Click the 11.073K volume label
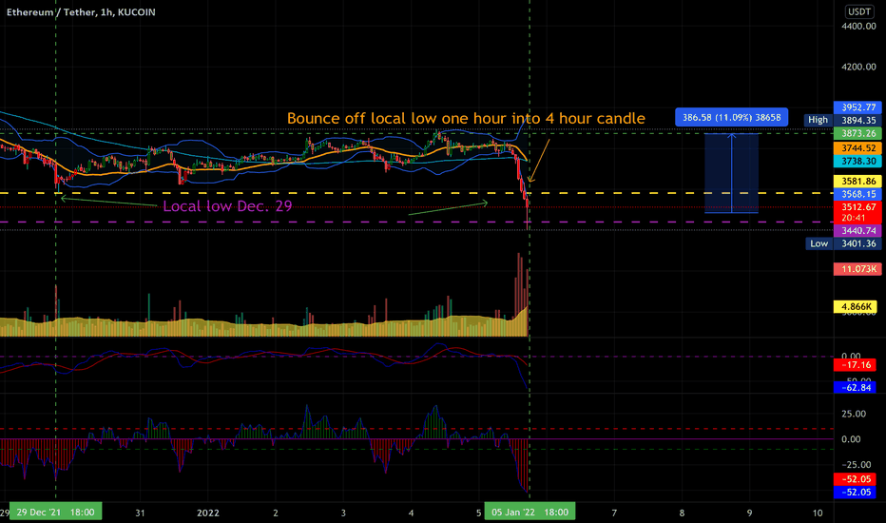This screenshot has width=886, height=523. pyautogui.click(x=857, y=269)
